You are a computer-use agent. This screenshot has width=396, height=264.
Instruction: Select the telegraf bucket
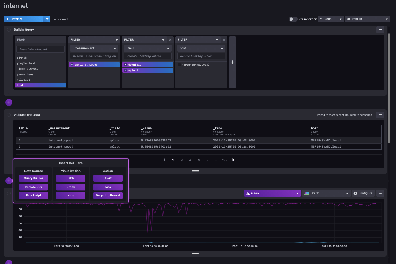click(x=24, y=80)
